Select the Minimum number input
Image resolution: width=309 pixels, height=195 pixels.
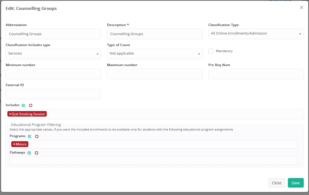(53, 74)
